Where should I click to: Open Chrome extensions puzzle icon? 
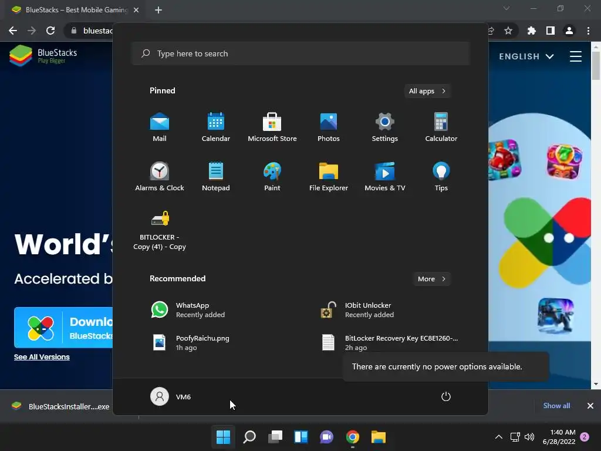click(x=532, y=31)
